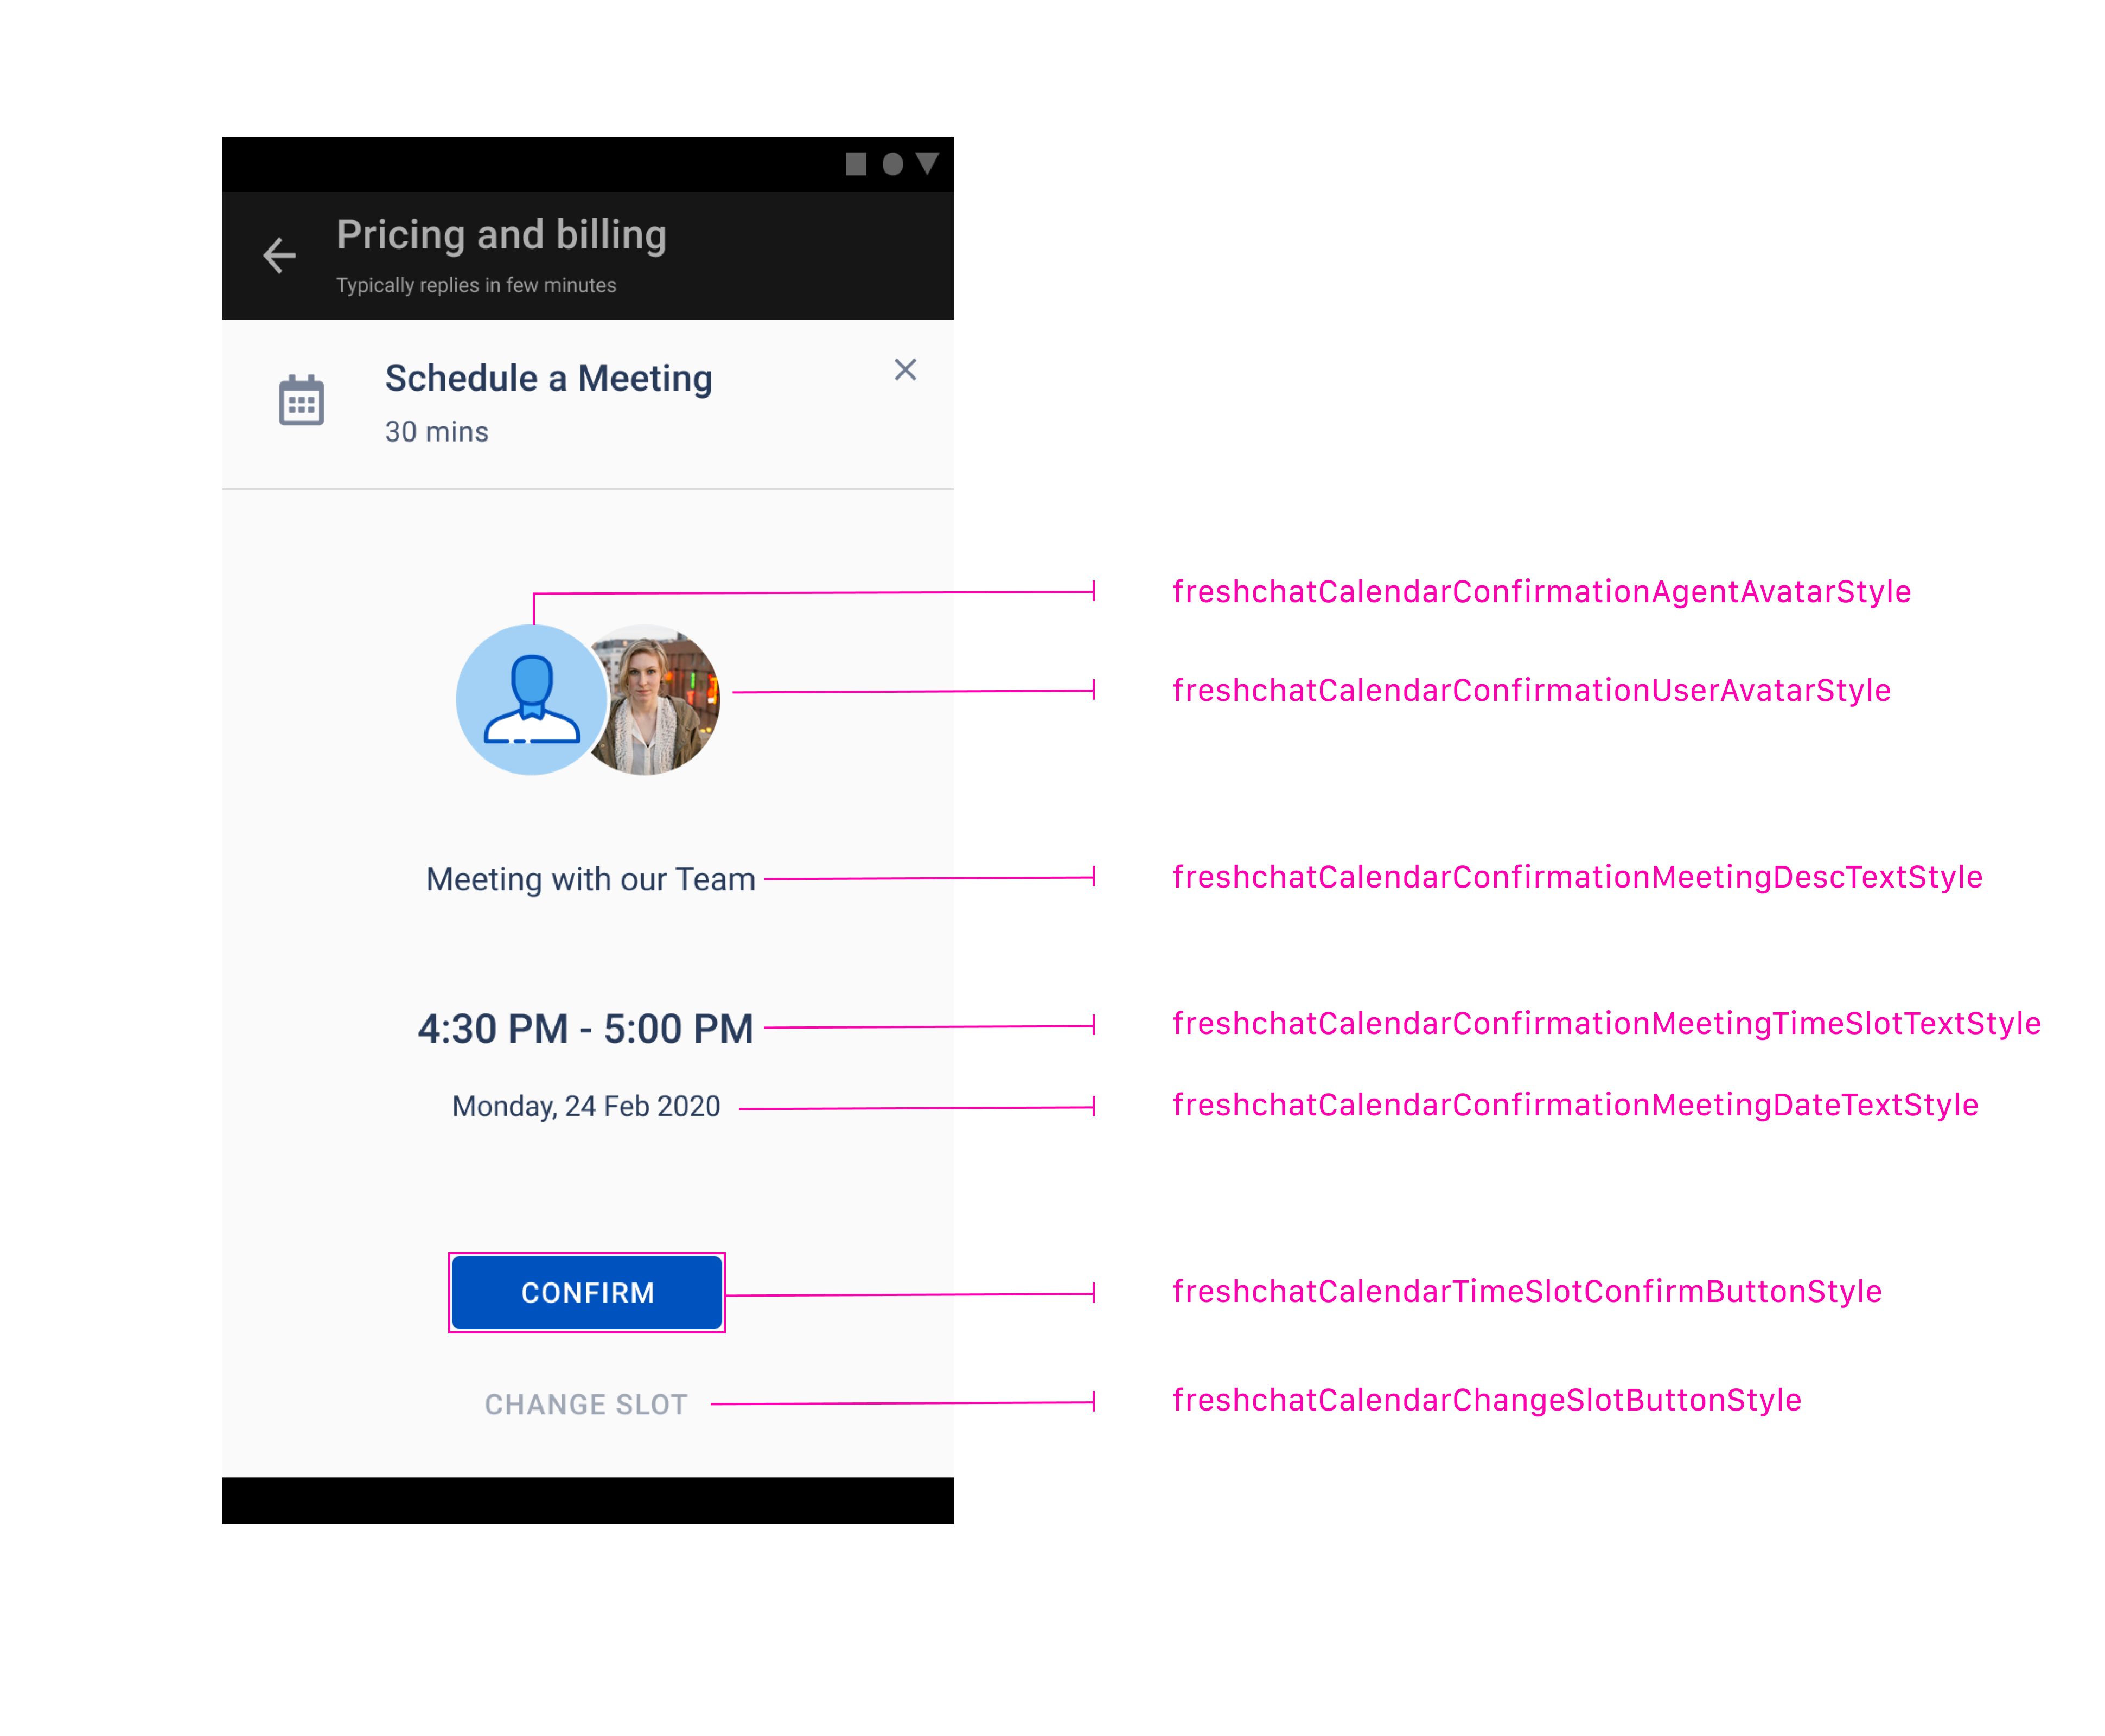Tap the circle status bar icon
Screen dimensions: 2105x1736
(x=892, y=164)
